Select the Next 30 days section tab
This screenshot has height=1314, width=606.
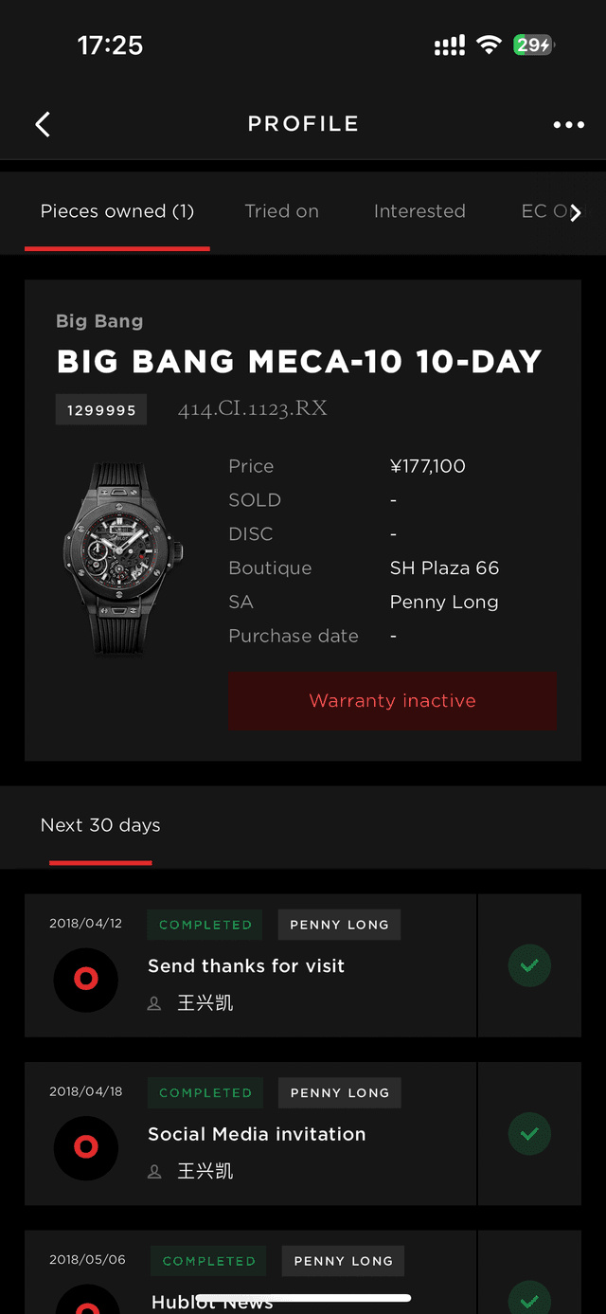pos(100,825)
